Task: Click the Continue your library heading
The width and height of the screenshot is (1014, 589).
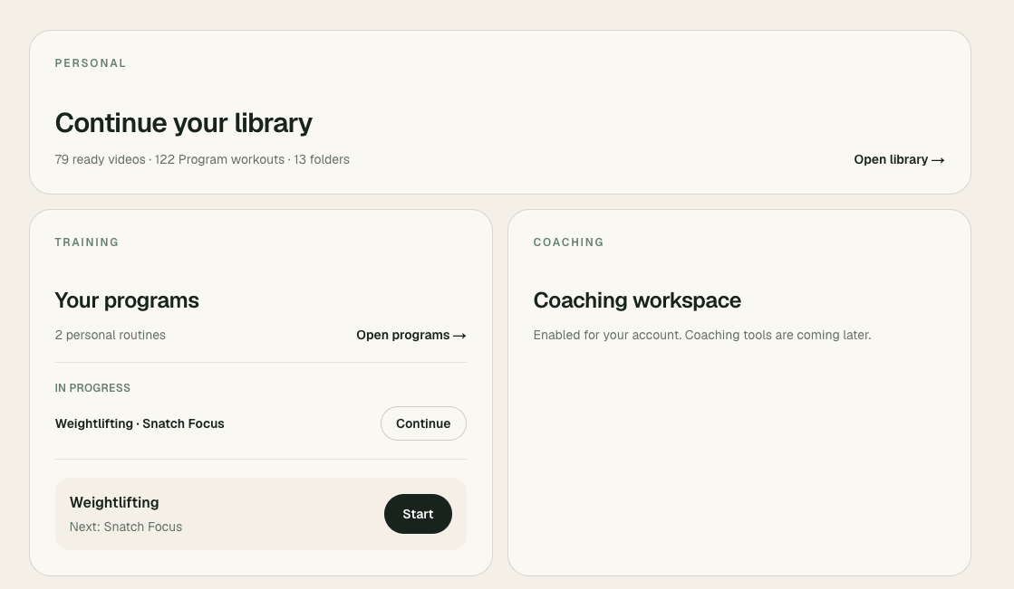Action: coord(184,123)
